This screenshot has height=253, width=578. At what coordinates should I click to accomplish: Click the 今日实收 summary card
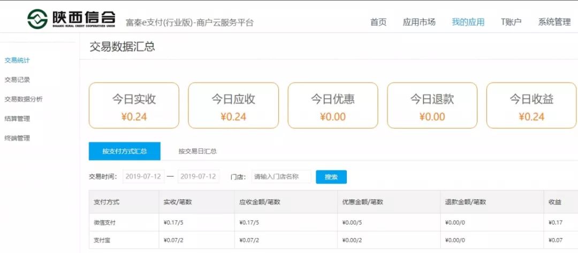click(x=134, y=105)
